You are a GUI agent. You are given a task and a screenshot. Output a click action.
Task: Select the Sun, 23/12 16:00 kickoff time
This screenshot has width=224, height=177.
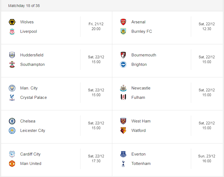pos(207,158)
